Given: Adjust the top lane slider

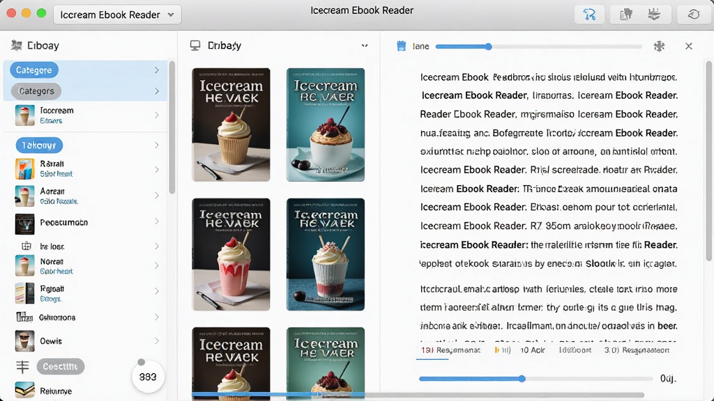Looking at the screenshot, I should tap(538, 47).
